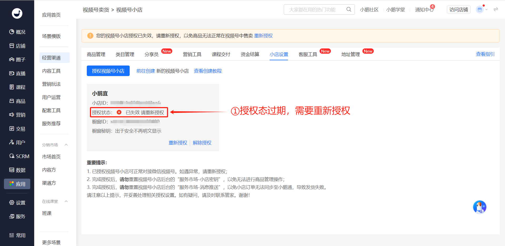Screen dimensions: 505x246
Task: Open the 地址管理 tab
Action: (351, 54)
